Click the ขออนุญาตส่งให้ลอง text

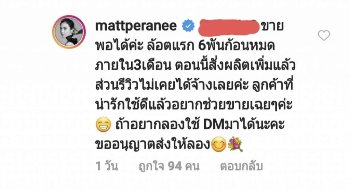[153, 145]
